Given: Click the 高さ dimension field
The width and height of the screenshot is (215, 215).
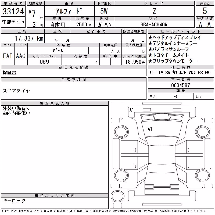Looking at the screenshot, I should (x=203, y=97).
